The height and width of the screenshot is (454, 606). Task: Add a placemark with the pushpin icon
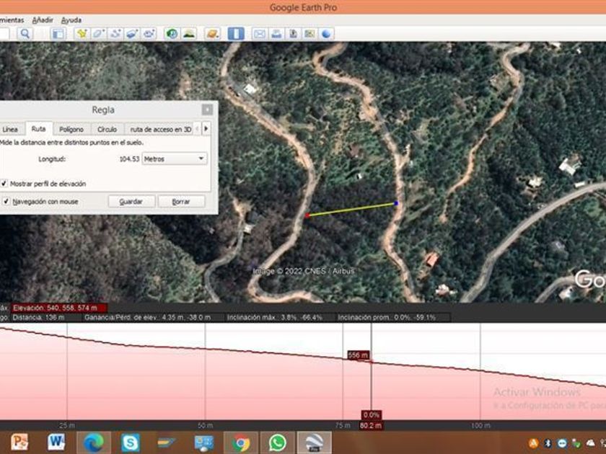[x=82, y=33]
